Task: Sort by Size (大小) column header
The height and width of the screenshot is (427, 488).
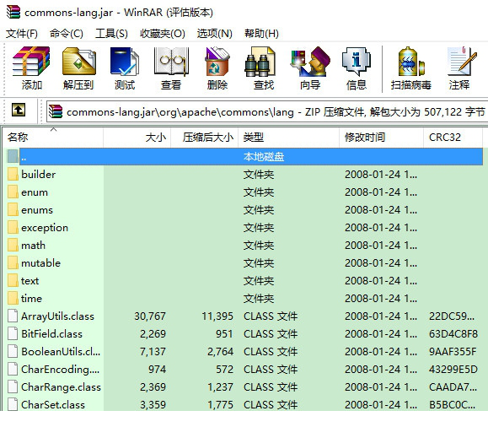Action: click(137, 138)
